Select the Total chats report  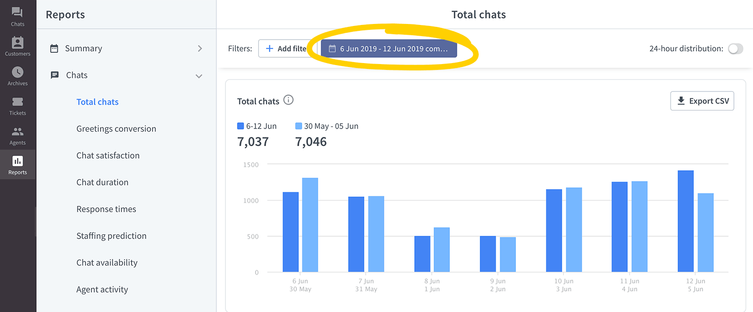tap(98, 102)
